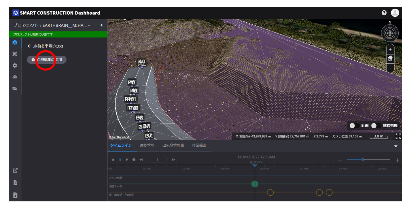This screenshot has width=407, height=206.
Task: Pause the timeline playback
Action: coord(120,160)
